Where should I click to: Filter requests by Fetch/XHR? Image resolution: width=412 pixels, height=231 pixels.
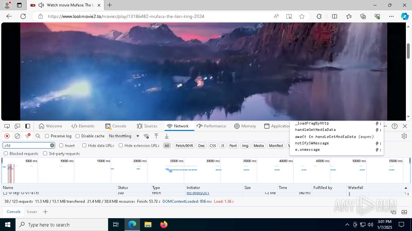coord(184,146)
